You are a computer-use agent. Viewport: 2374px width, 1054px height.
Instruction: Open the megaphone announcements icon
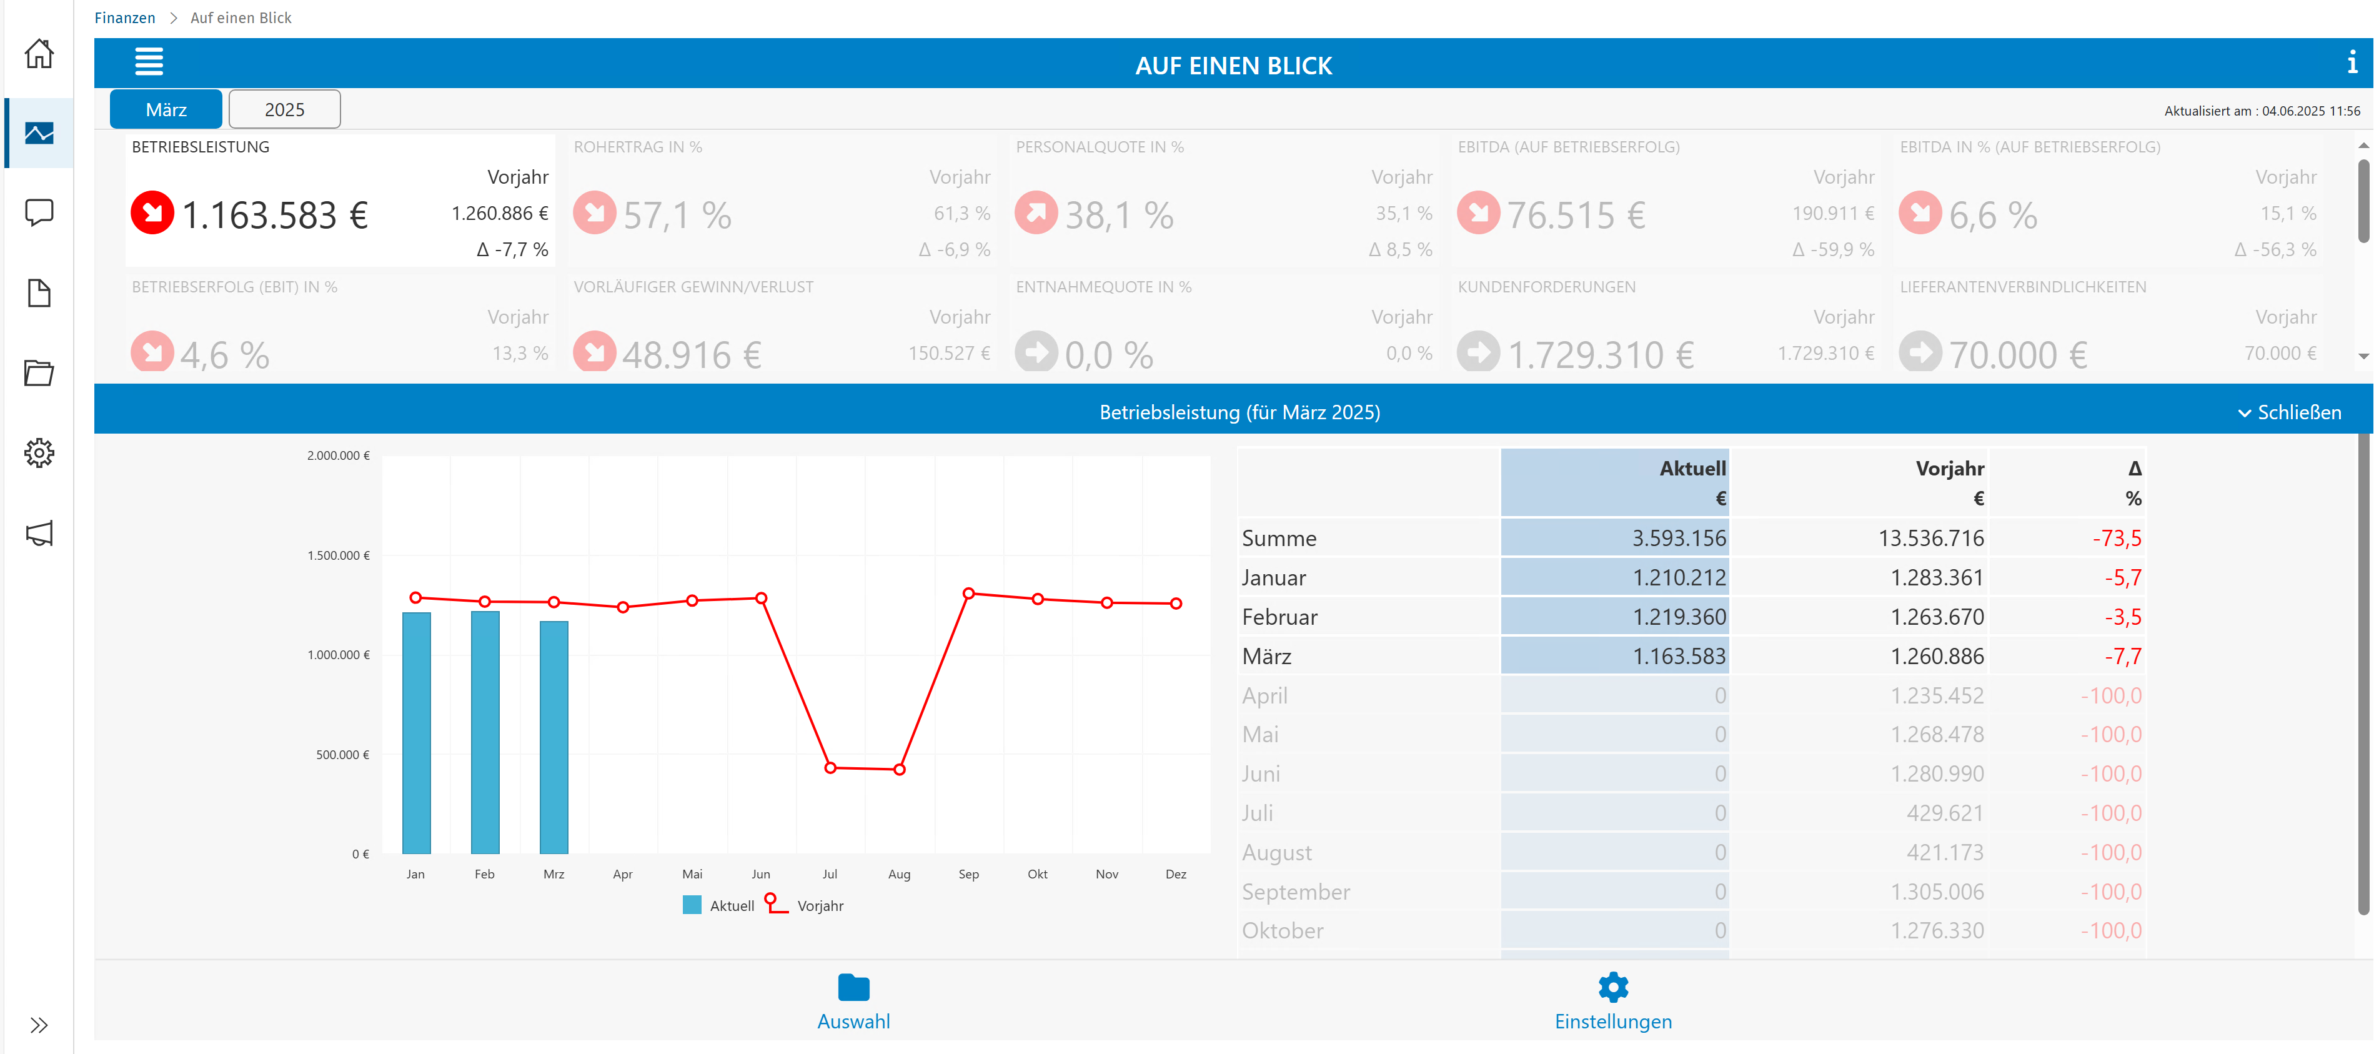coord(39,532)
